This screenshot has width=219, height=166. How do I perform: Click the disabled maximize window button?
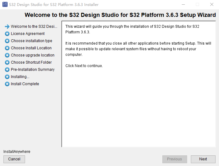197,4
